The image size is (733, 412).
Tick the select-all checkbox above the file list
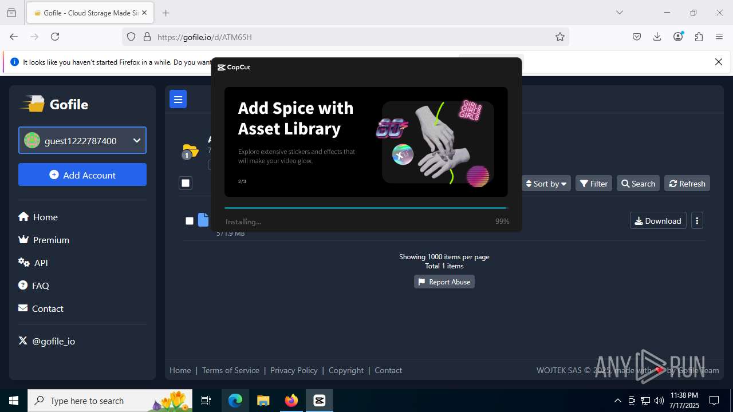[x=185, y=183]
